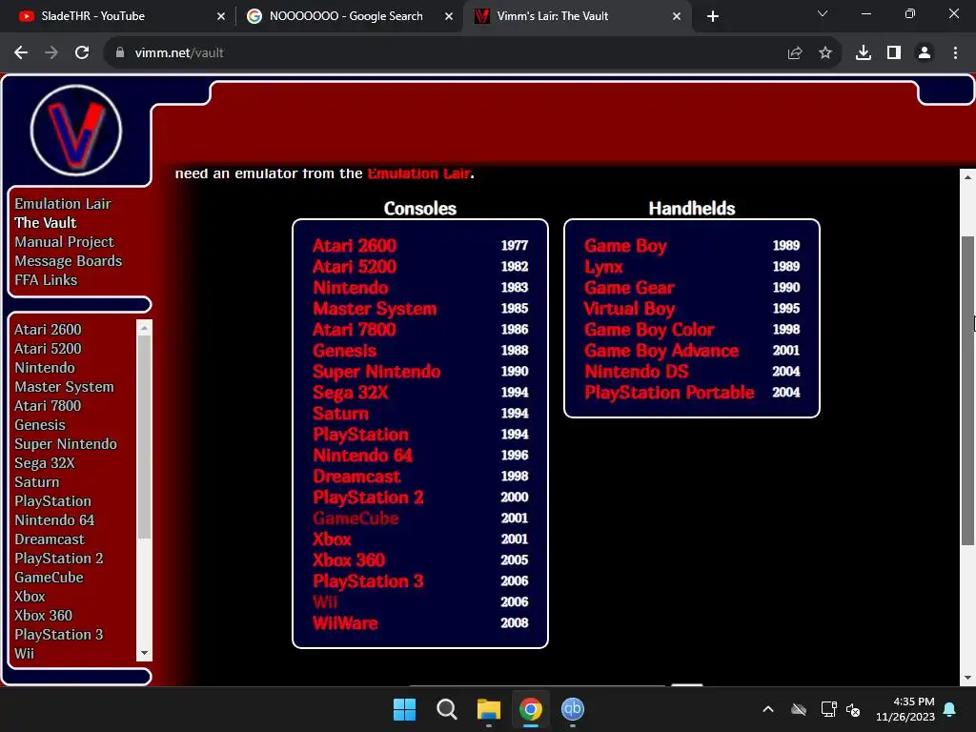Click the Vimm's Lair V logo
The width and height of the screenshot is (976, 732).
click(76, 131)
